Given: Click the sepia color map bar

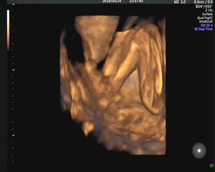Looking at the screenshot, I should pos(8,30).
